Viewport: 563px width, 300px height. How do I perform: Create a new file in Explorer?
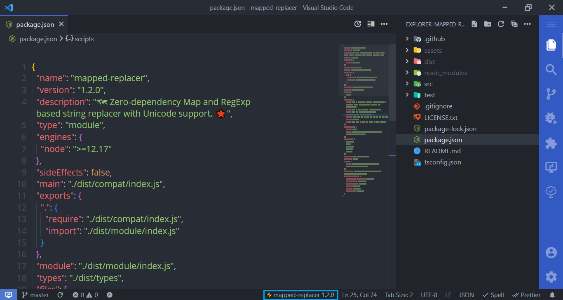(474, 24)
